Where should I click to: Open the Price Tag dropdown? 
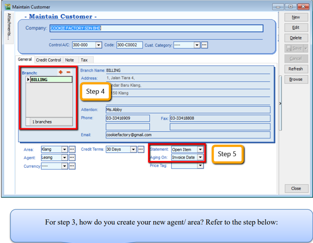(x=200, y=166)
